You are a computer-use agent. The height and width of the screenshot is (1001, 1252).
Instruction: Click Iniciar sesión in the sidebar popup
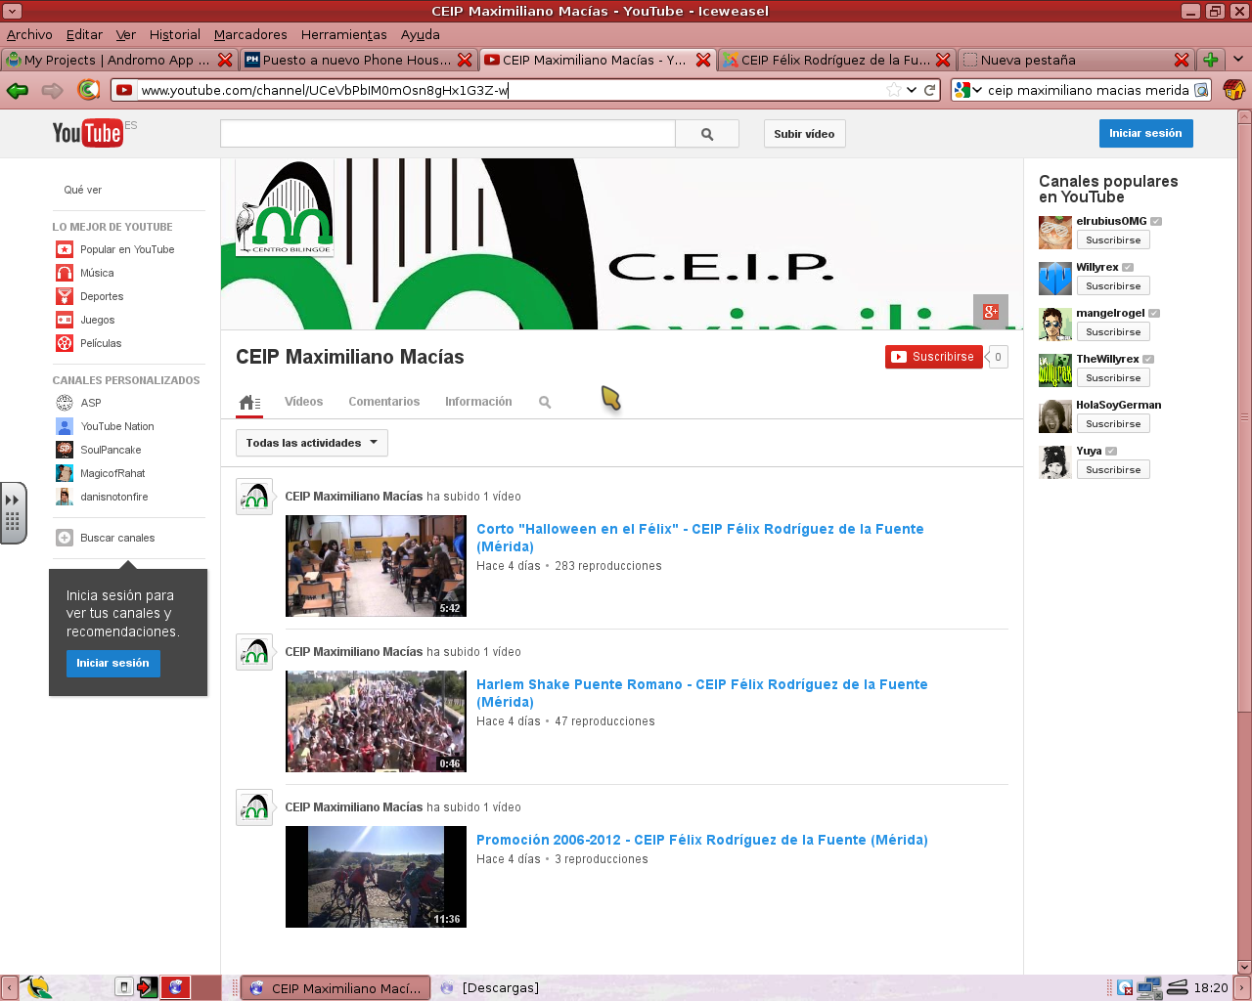tap(112, 663)
